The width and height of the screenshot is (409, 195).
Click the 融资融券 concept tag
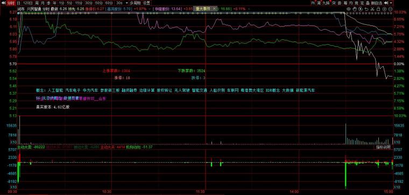(129, 90)
